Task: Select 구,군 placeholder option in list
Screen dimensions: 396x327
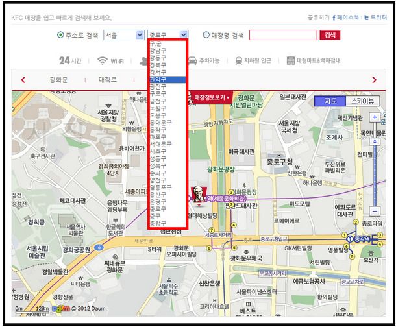Action: point(167,43)
